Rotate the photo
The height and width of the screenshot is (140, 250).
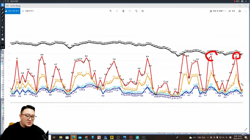point(136,11)
